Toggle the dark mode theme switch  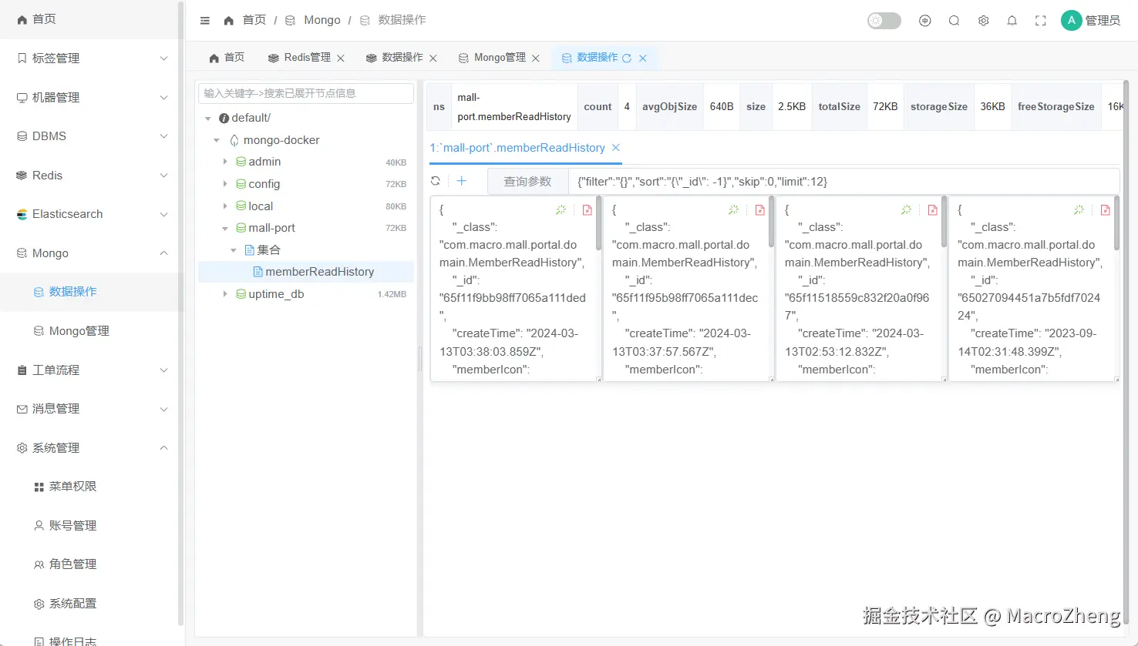coord(884,21)
